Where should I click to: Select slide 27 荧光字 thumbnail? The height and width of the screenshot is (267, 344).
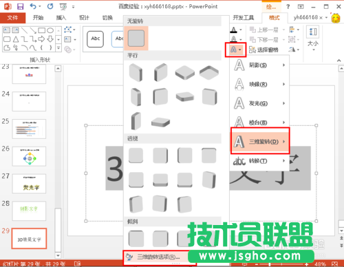click(29, 184)
